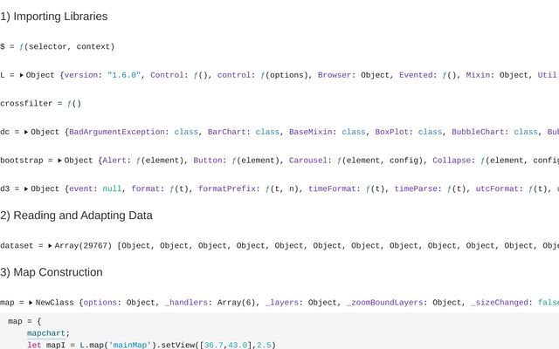Screen dimensions: 559x349
Task: Click the mapchart reference in code
Action: (46, 333)
